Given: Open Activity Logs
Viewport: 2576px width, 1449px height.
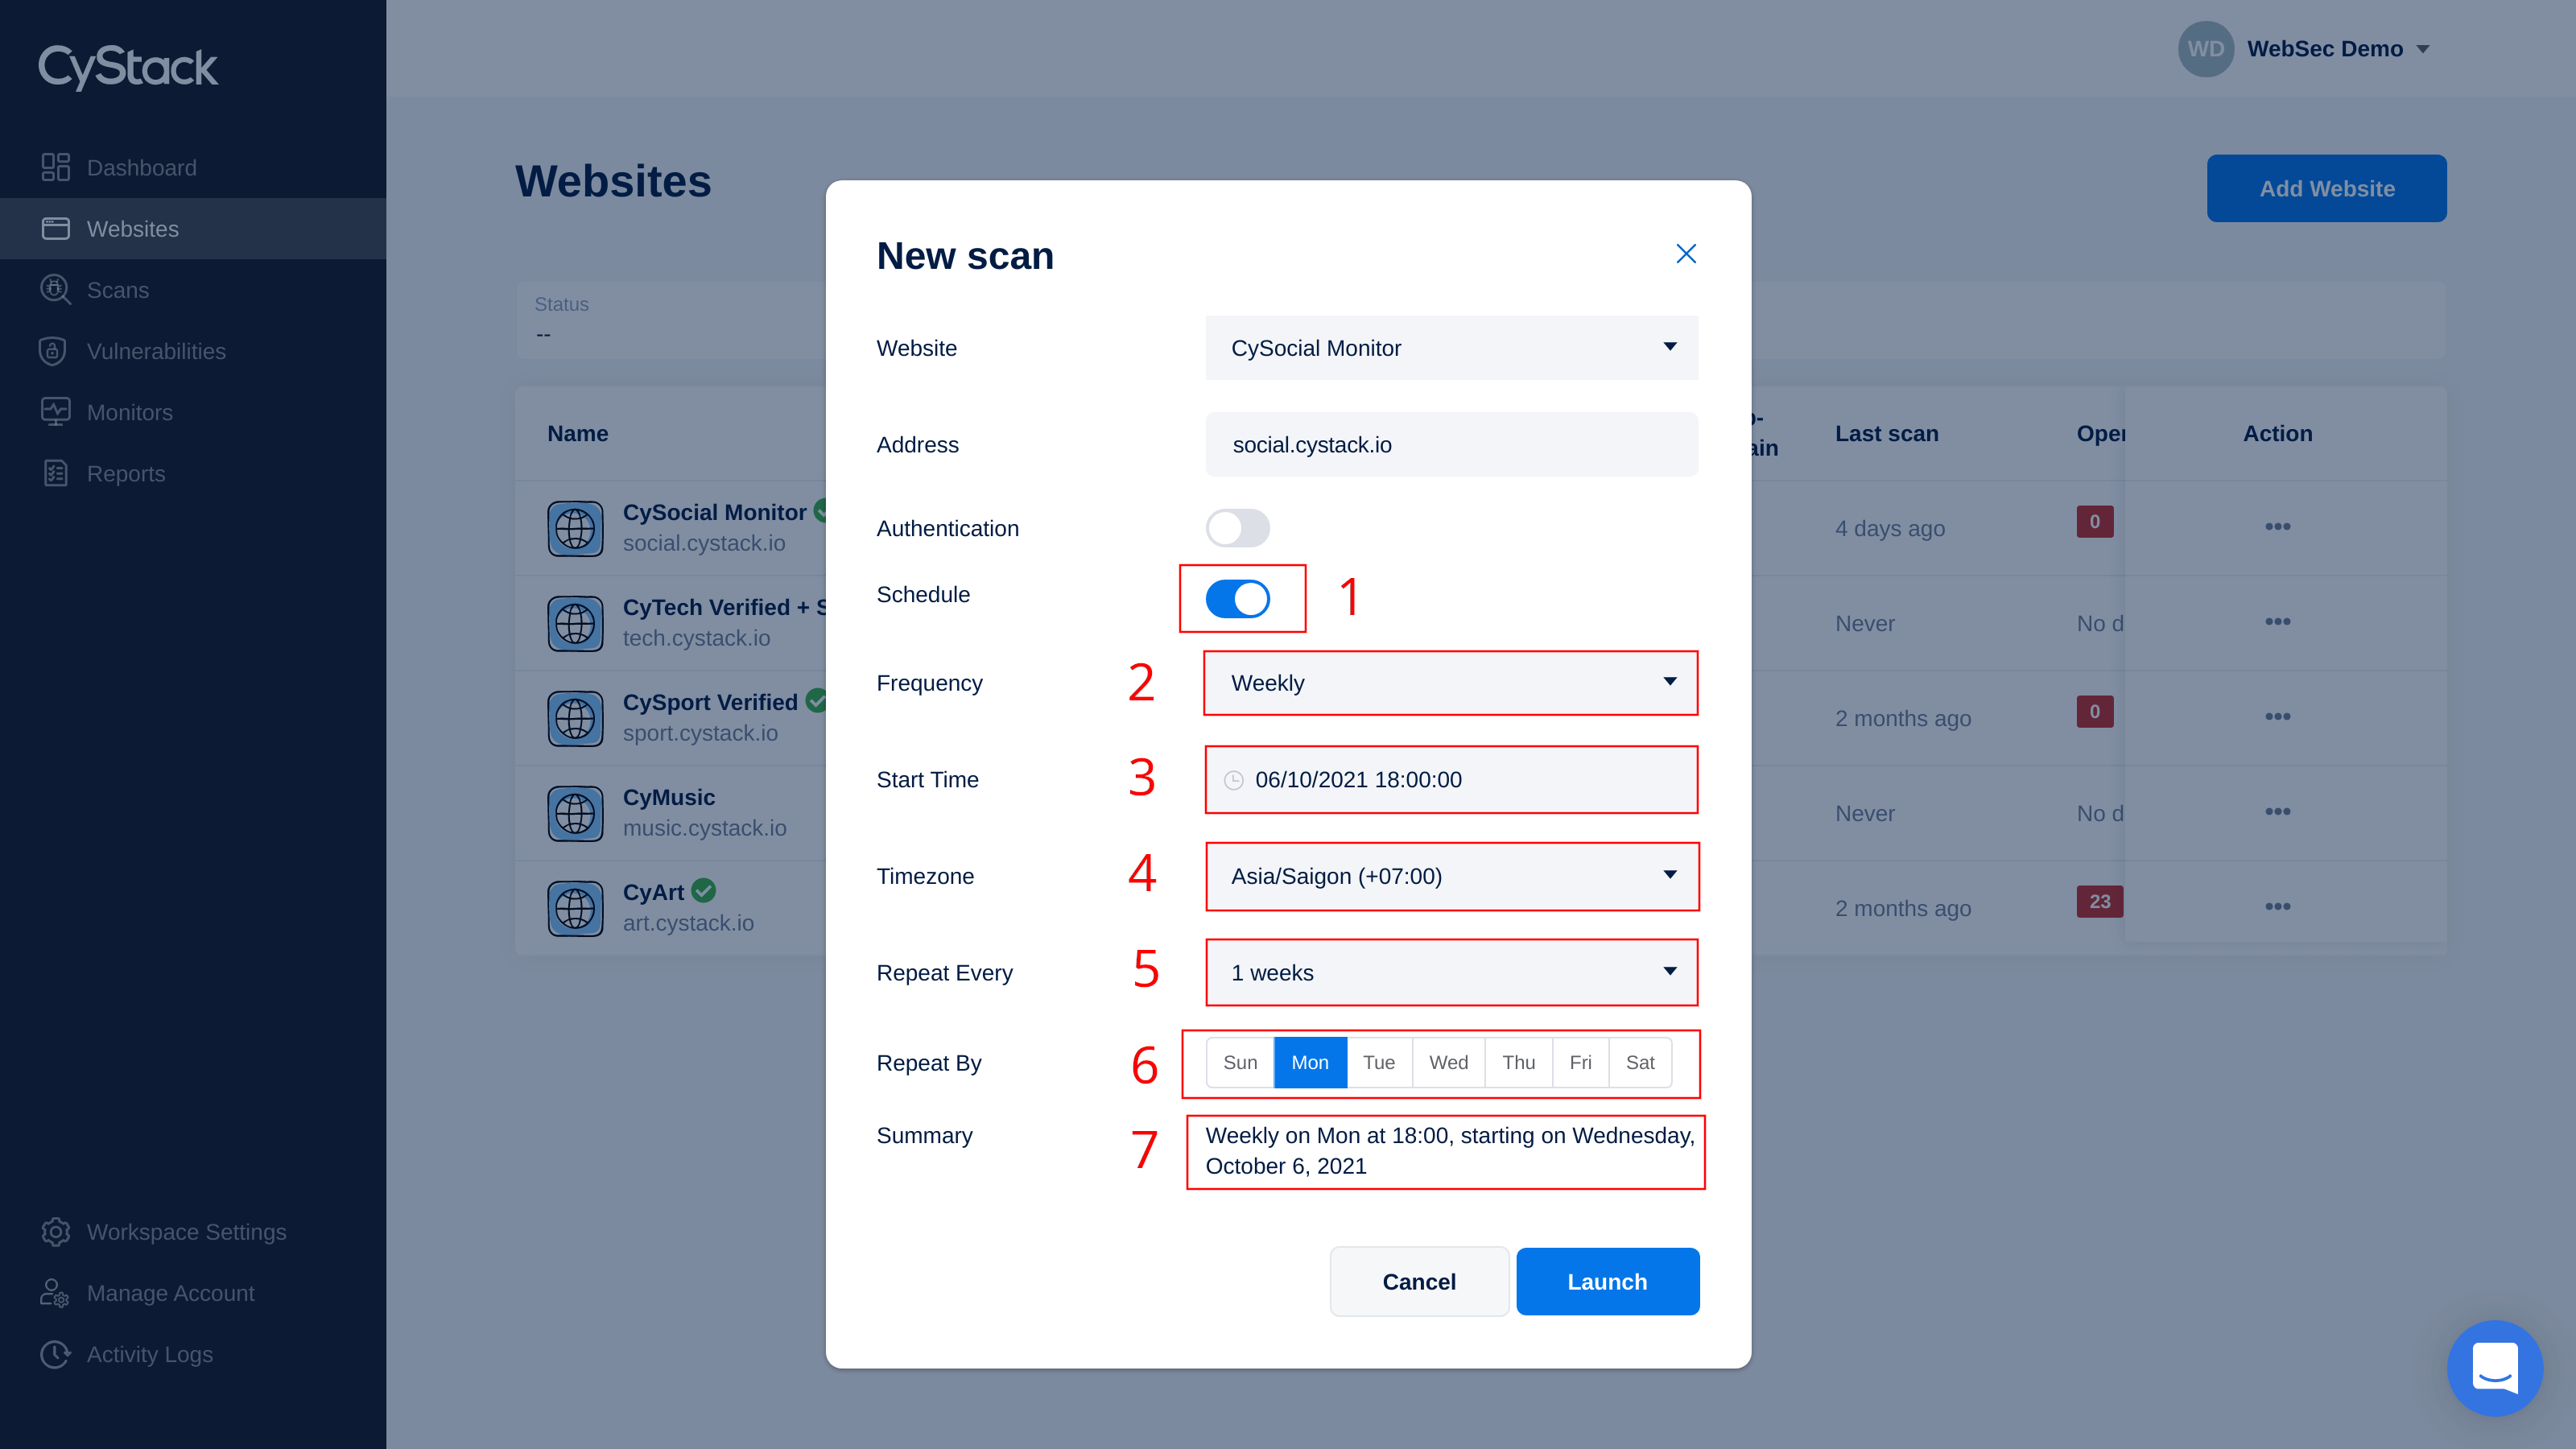Looking at the screenshot, I should pos(149,1354).
